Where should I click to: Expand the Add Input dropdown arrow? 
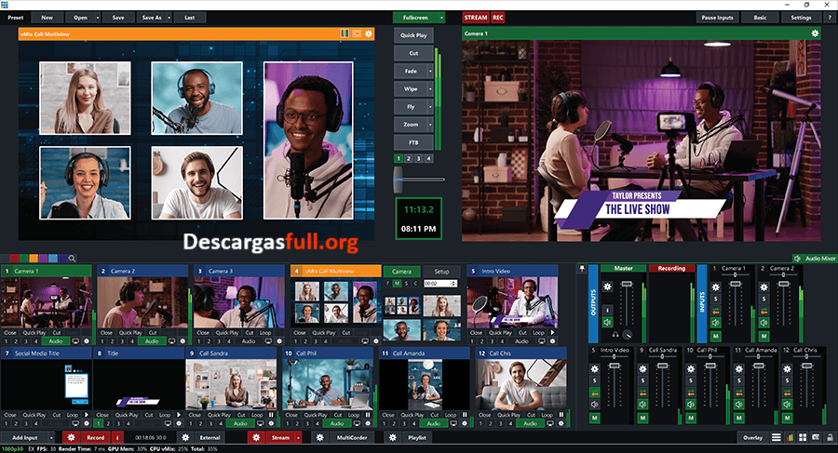click(x=51, y=437)
